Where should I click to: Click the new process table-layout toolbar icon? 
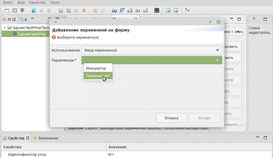tap(15, 11)
